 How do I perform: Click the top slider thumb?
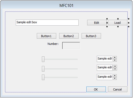[43, 59]
